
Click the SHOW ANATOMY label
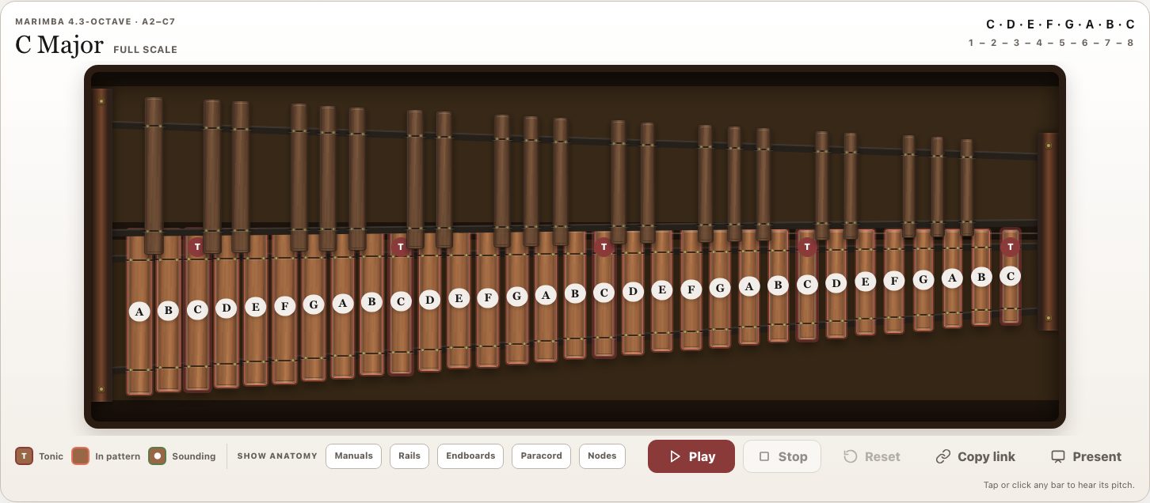[277, 456]
